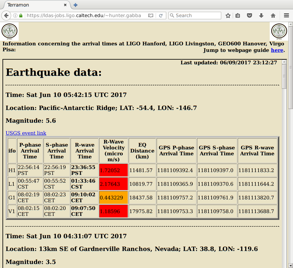Open site information for this page
Screen dimensions: 293x268
15,16
